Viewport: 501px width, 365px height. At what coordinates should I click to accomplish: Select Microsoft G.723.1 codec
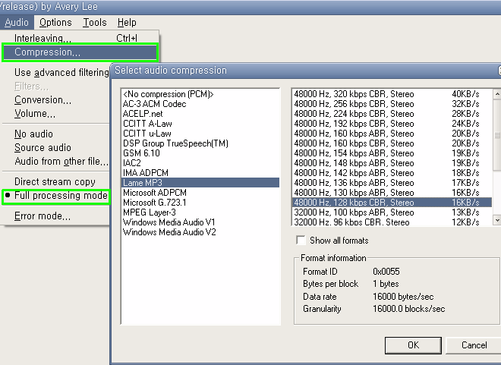[200, 203]
